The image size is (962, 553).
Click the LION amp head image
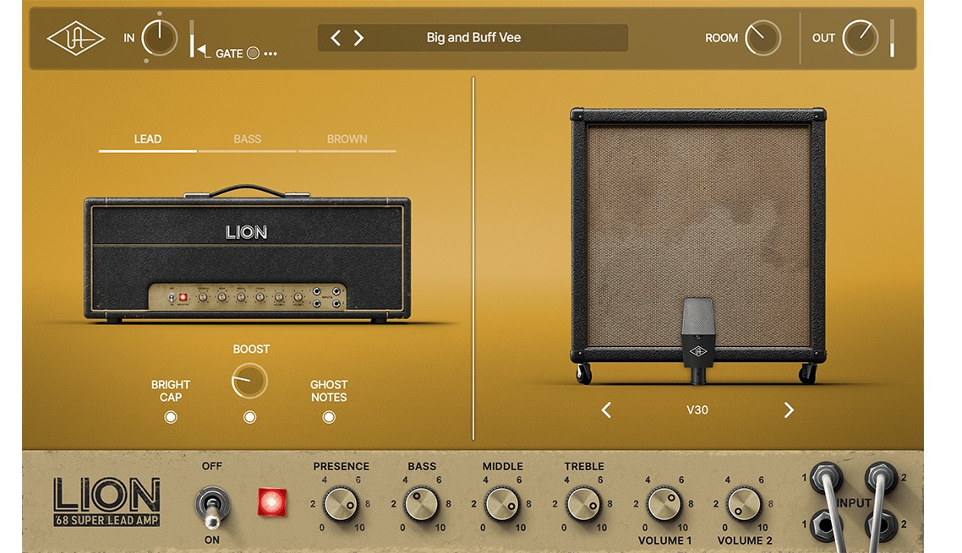[x=247, y=254]
